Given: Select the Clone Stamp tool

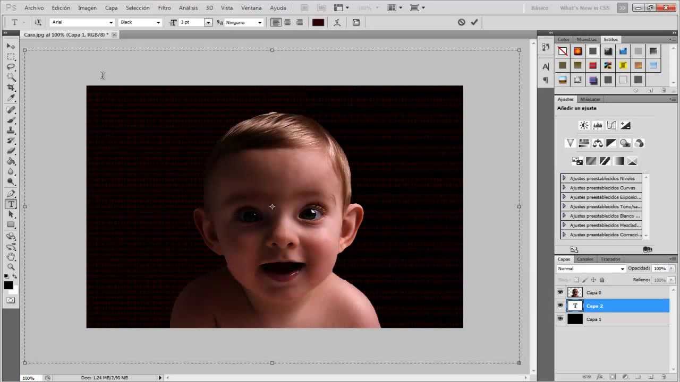Looking at the screenshot, I should [11, 131].
